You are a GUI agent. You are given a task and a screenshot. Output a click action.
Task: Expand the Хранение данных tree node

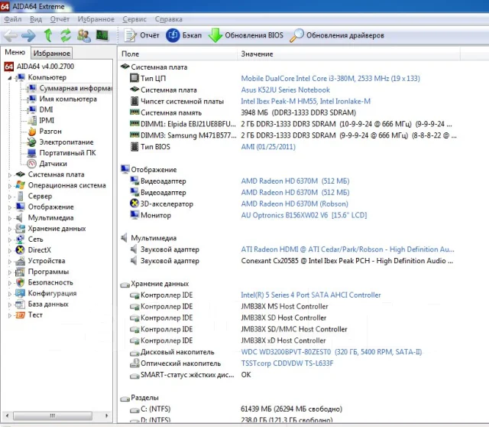(x=10, y=230)
